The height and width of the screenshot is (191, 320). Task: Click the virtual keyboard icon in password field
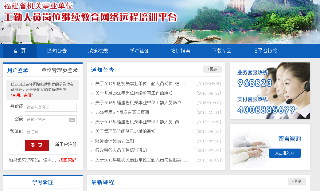72,120
